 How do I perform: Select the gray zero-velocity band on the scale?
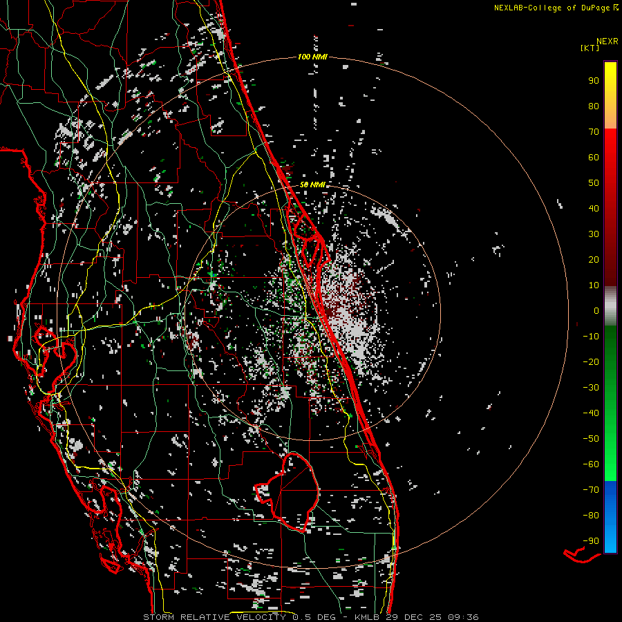(610, 306)
